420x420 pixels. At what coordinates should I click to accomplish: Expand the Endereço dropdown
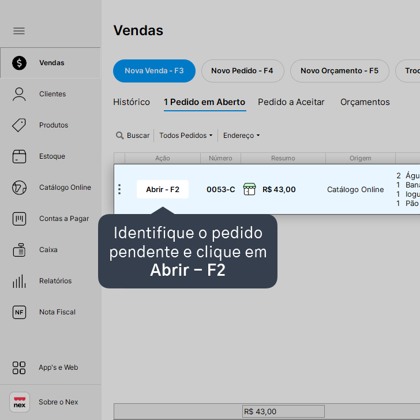tap(241, 136)
